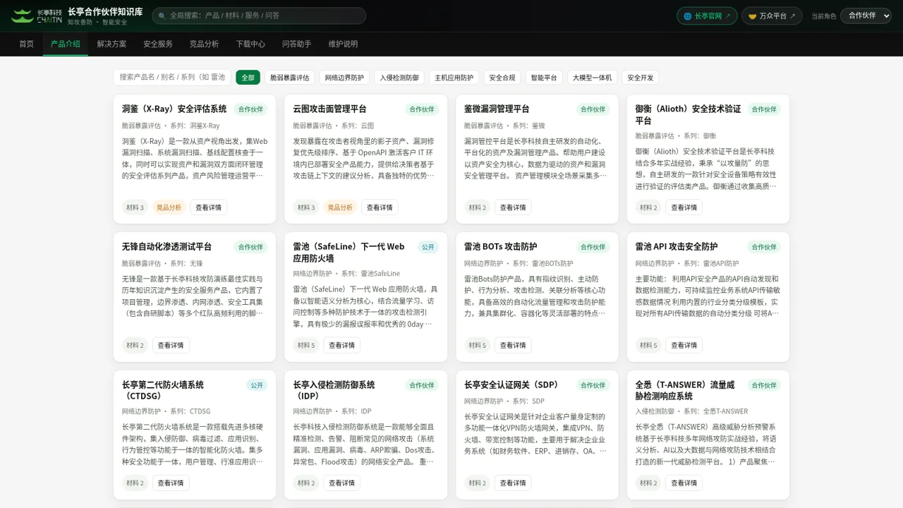Open 竞品分析 navigation tab
903x508 pixels.
pos(205,44)
